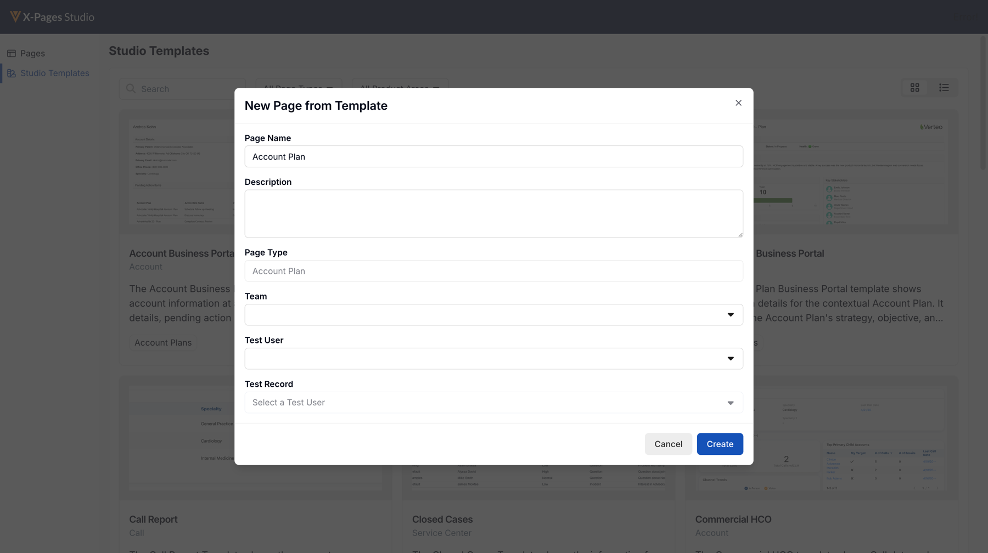Switch to grid view icon
The image size is (988, 553).
[x=915, y=88]
